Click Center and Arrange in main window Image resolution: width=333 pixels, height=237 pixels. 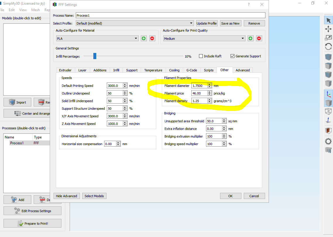pyautogui.click(x=27, y=114)
